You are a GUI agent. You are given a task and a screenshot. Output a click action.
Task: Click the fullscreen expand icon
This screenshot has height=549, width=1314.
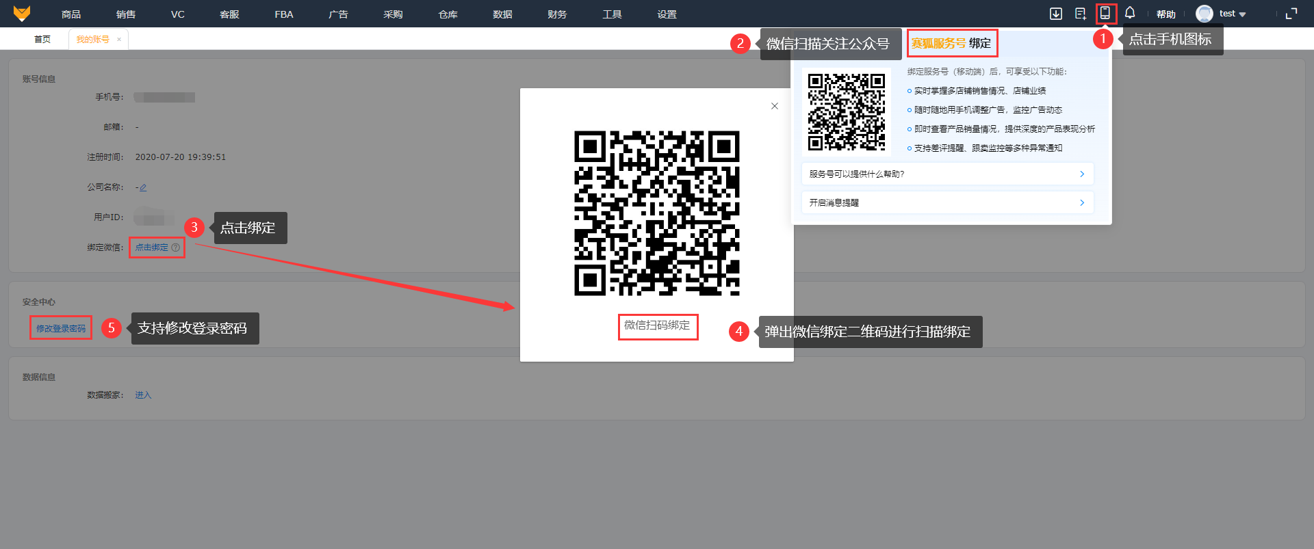pyautogui.click(x=1291, y=14)
